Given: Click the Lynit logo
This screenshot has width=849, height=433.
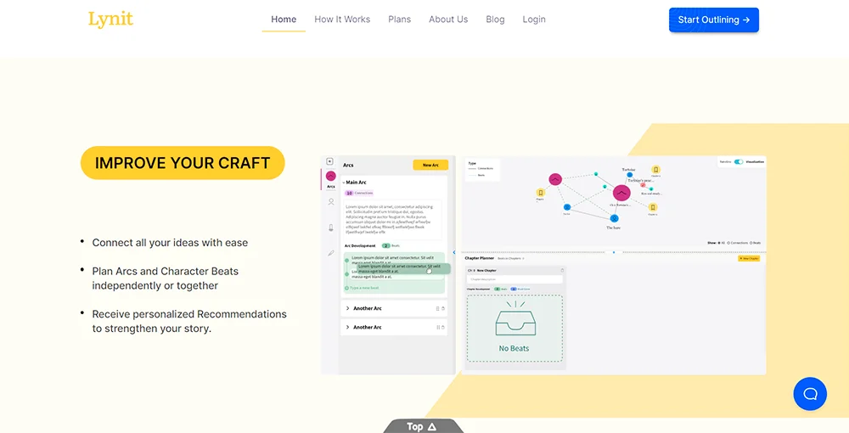Looking at the screenshot, I should click(x=110, y=20).
